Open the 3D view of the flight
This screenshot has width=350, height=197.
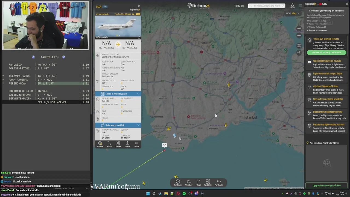[100, 144]
